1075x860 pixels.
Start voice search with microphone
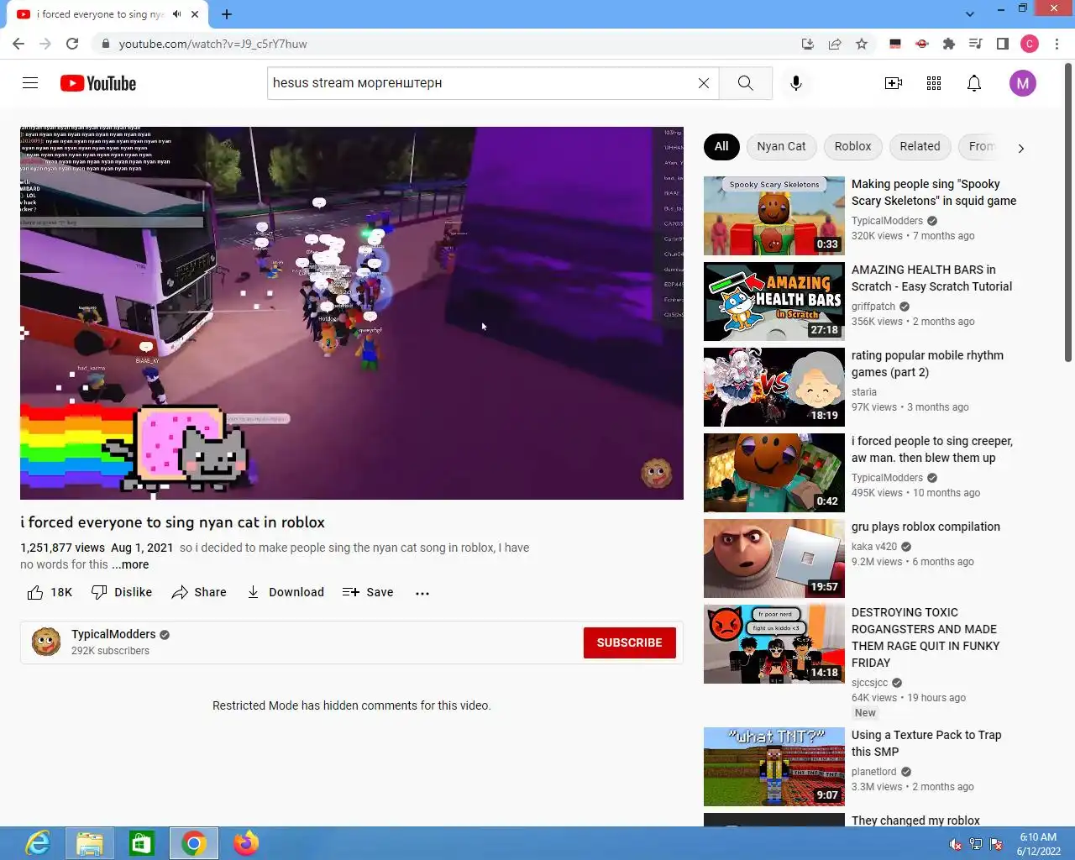coord(796,83)
